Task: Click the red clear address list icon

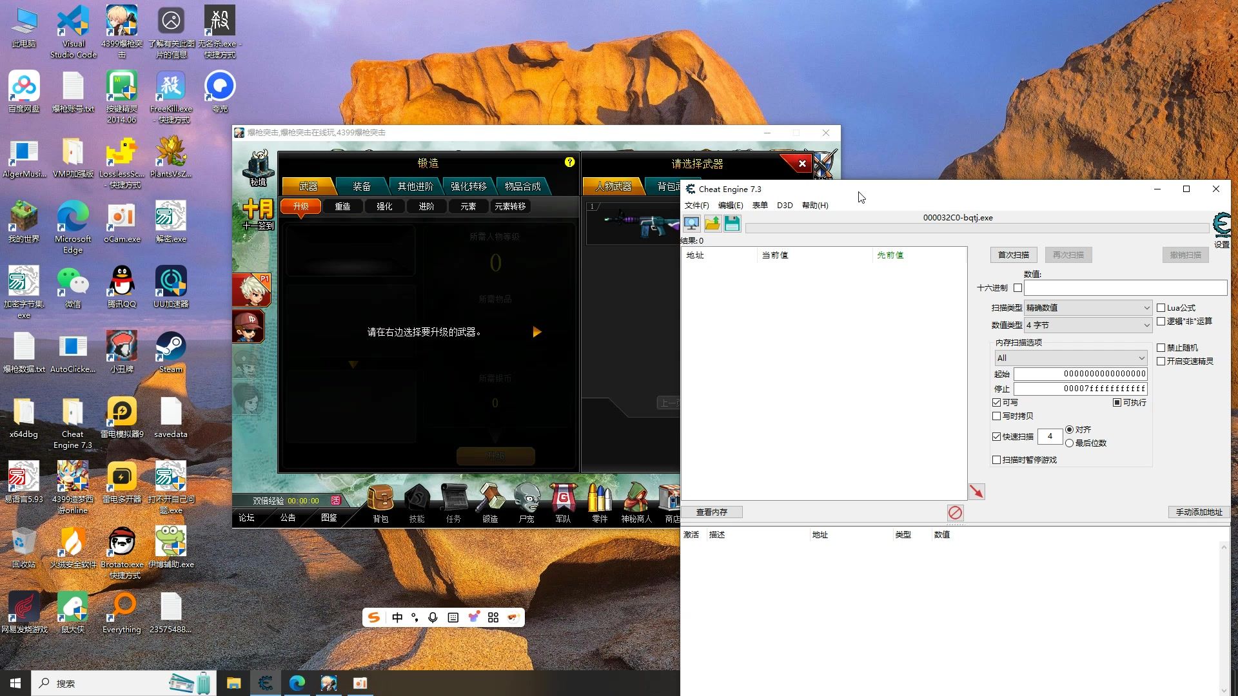Action: 955,512
